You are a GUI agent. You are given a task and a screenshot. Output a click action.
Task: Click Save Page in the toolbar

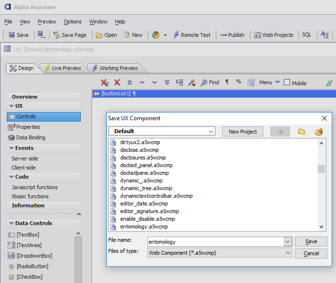[70, 35]
